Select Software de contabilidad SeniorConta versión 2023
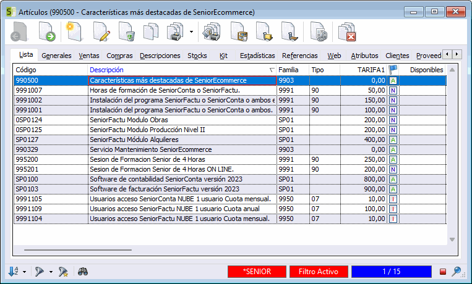The width and height of the screenshot is (472, 284). click(x=230, y=179)
